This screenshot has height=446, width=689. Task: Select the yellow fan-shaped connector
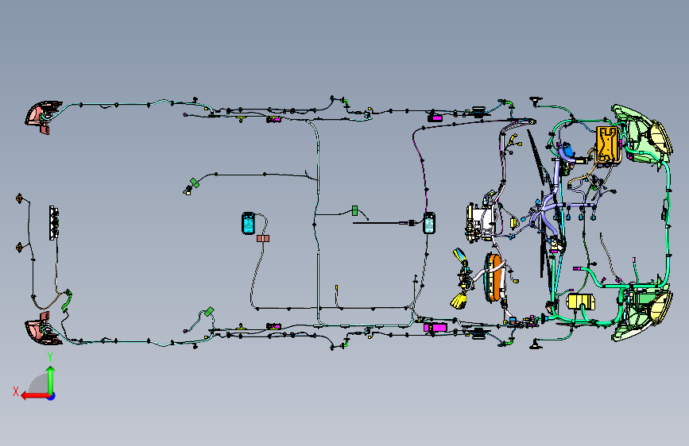click(x=459, y=300)
